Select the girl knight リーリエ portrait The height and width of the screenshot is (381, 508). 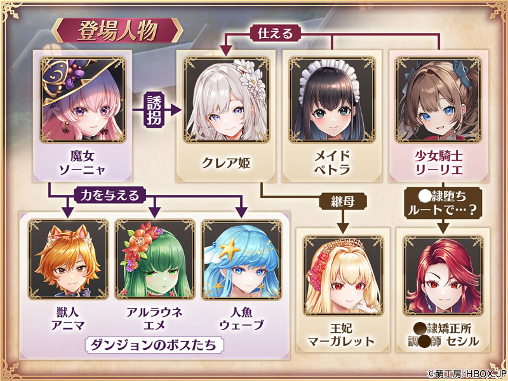[439, 100]
